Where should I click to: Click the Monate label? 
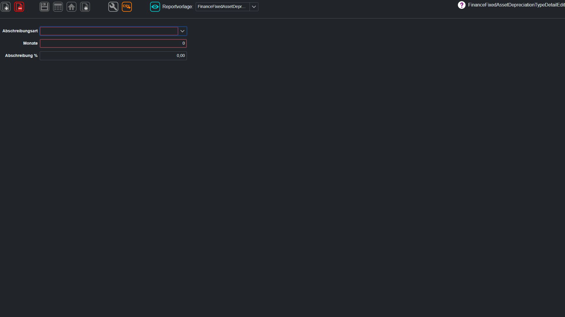click(x=30, y=43)
